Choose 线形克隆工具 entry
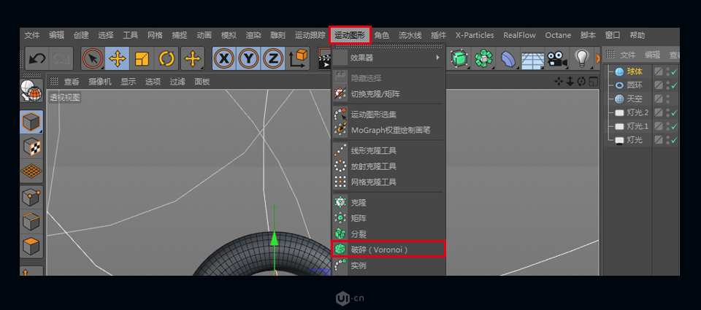The width and height of the screenshot is (701, 310). (388, 151)
